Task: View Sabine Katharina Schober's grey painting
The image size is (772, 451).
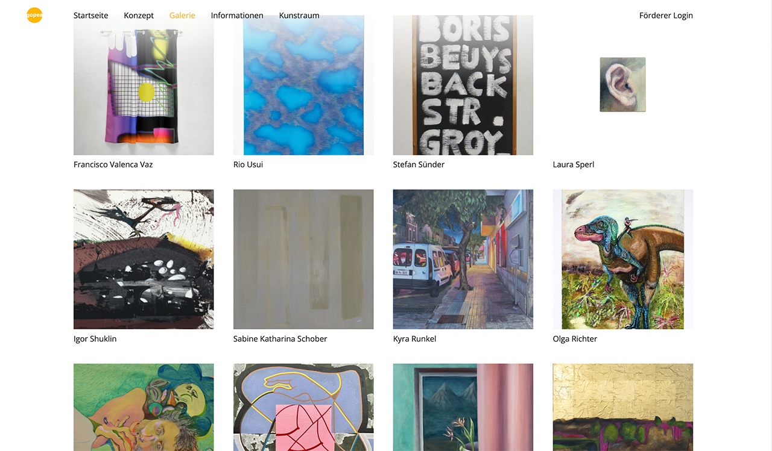Action: [x=303, y=260]
